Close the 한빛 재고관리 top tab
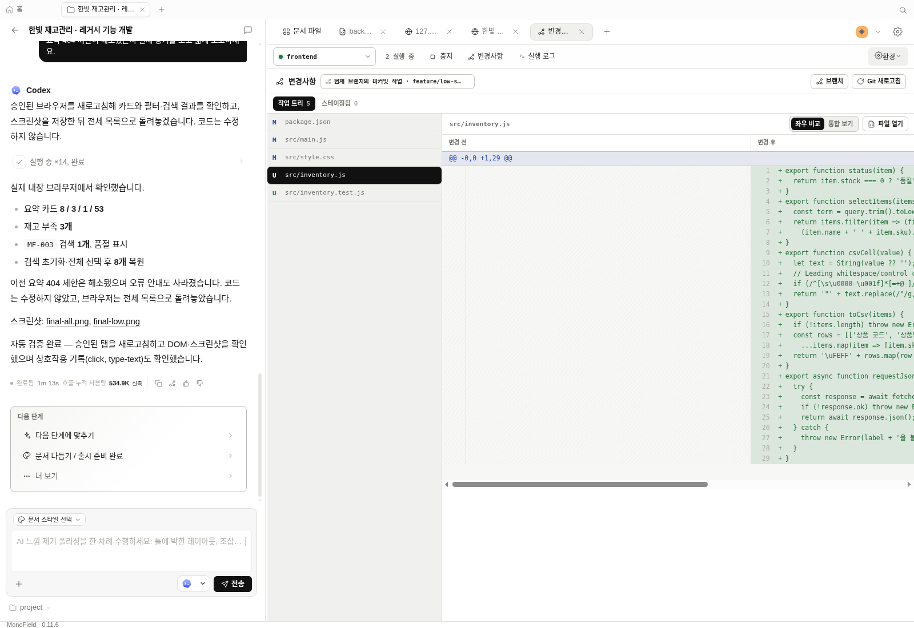The height and width of the screenshot is (628, 914). point(142,10)
